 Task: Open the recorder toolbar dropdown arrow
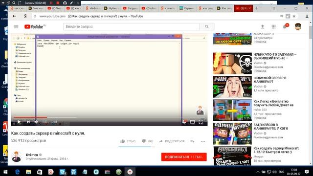3,3
